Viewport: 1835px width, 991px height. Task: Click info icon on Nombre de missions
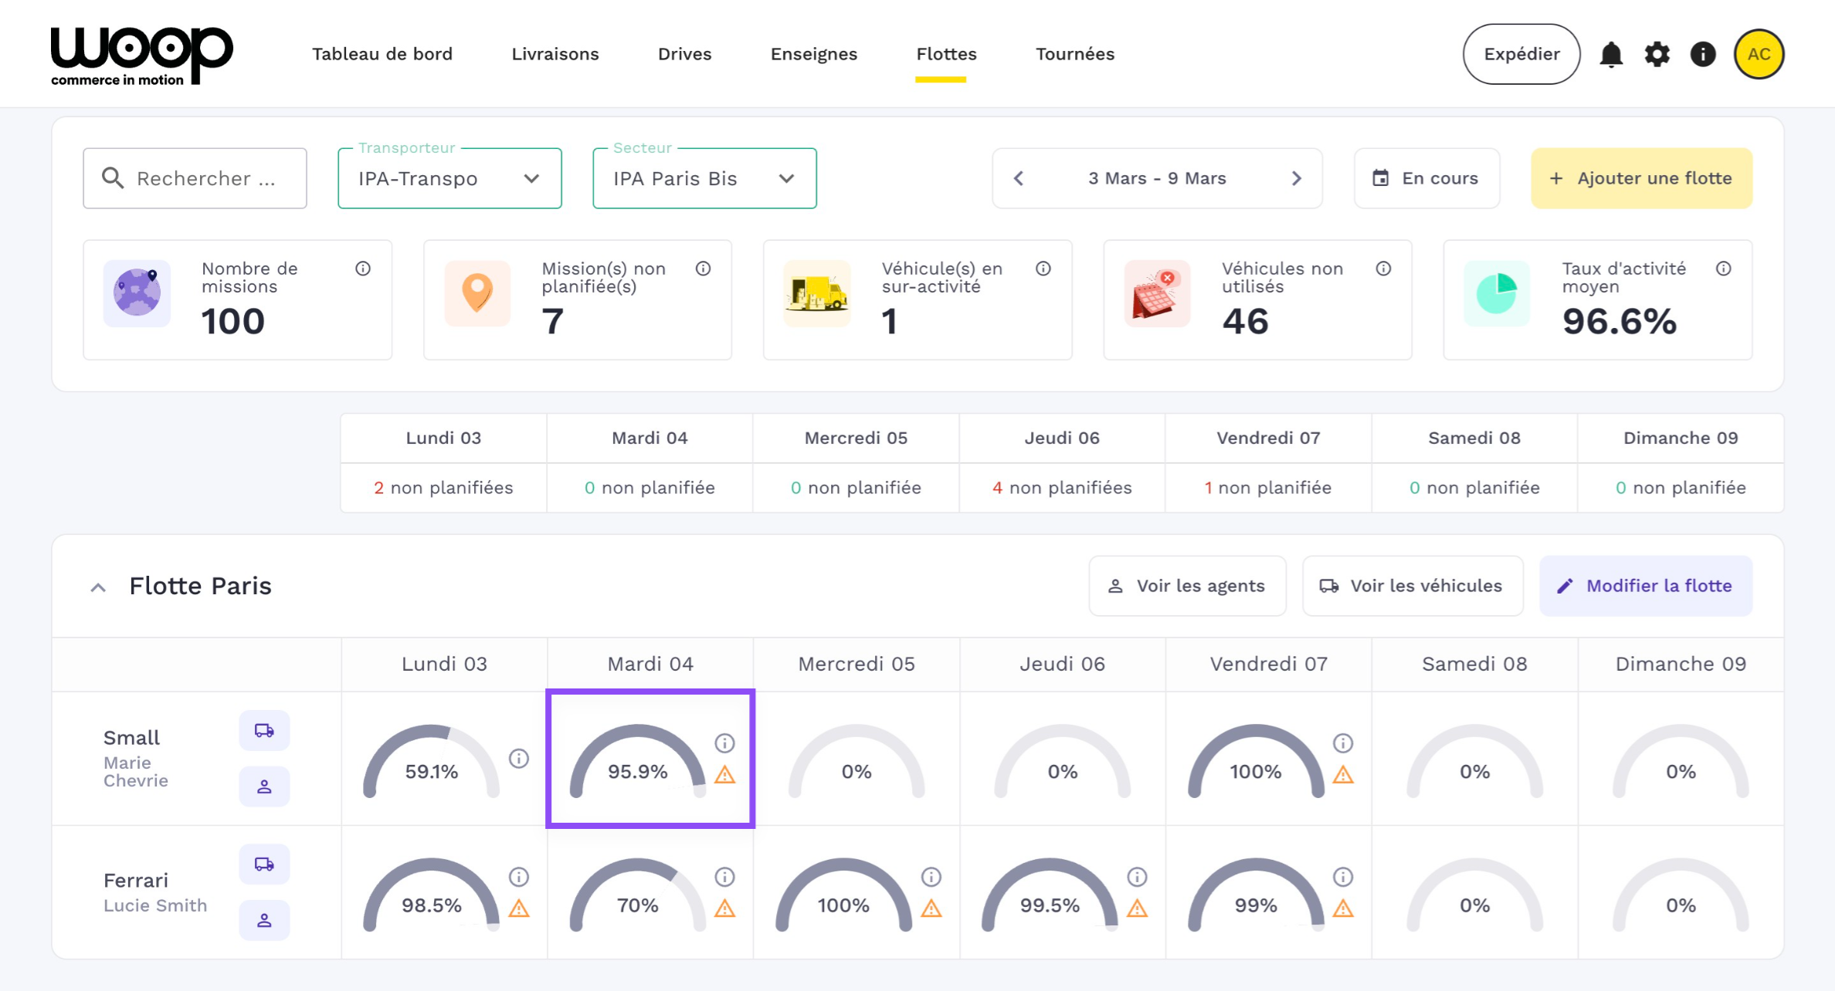363,269
